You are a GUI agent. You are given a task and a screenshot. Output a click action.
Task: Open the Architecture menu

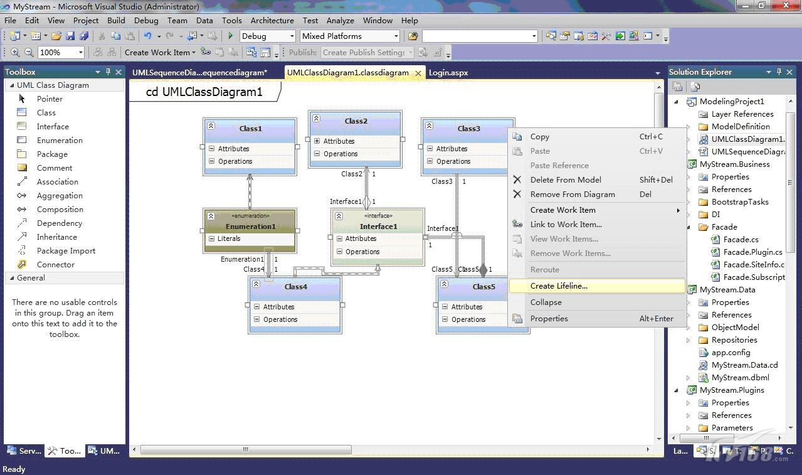(272, 20)
